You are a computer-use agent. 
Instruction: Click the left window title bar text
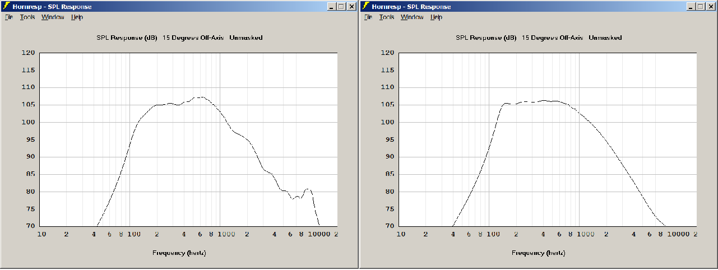(52, 7)
